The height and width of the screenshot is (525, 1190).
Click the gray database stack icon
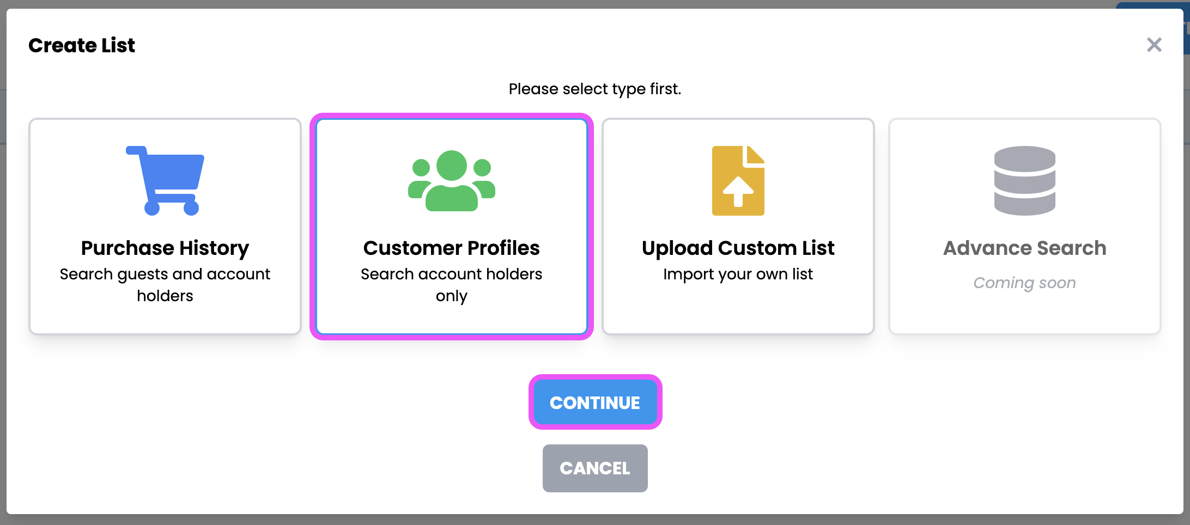point(1024,180)
